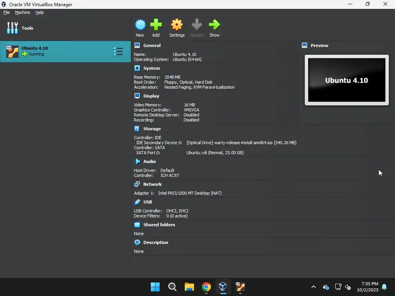Open the Help menu

coord(40,12)
